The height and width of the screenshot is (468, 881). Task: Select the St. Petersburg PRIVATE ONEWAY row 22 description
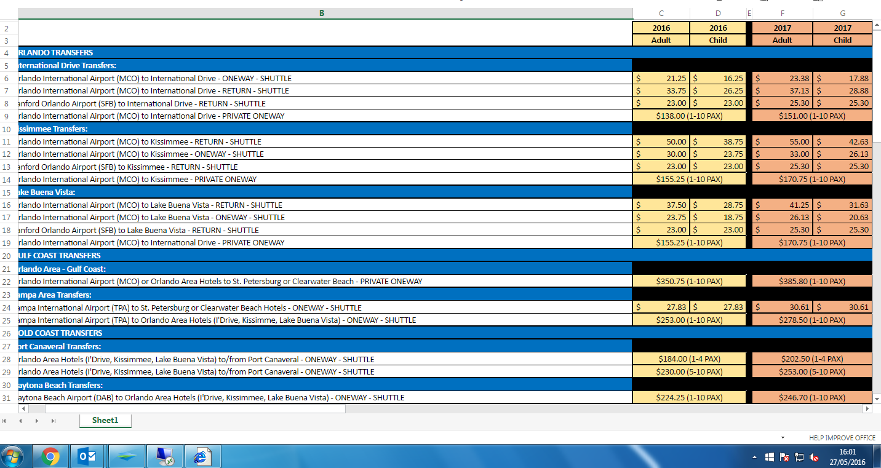tap(325, 282)
